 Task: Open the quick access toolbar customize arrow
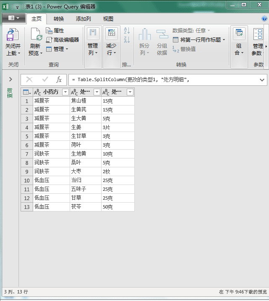(18, 7)
